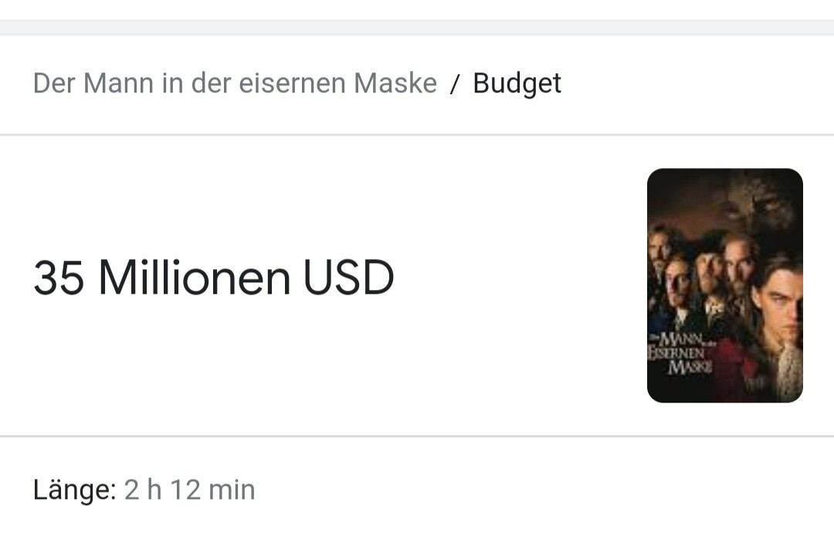Viewport: 834px width, 533px height.
Task: Click the "35 Millionen USD" budget answer
Action: click(213, 278)
